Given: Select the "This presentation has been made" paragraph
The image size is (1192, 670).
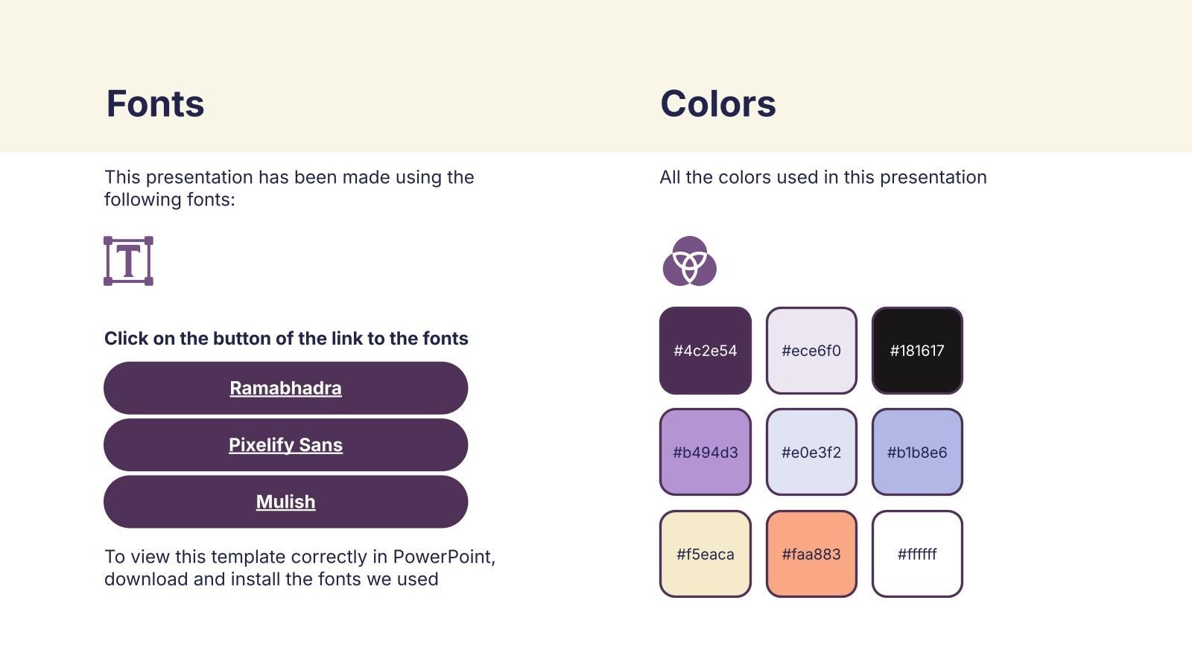Looking at the screenshot, I should coord(289,188).
